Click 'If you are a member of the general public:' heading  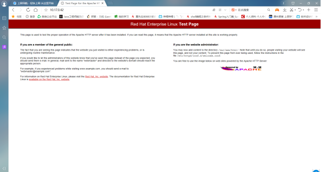[x=46, y=45]
